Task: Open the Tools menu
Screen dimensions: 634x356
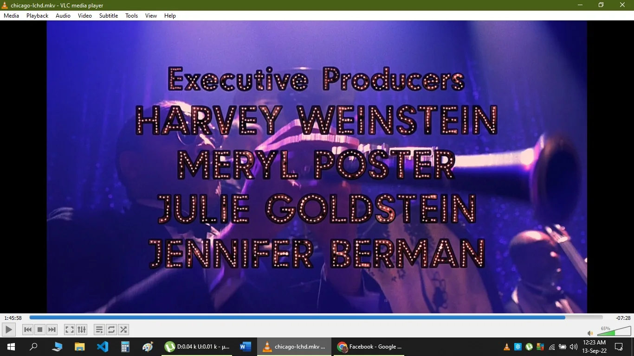Action: [132, 16]
